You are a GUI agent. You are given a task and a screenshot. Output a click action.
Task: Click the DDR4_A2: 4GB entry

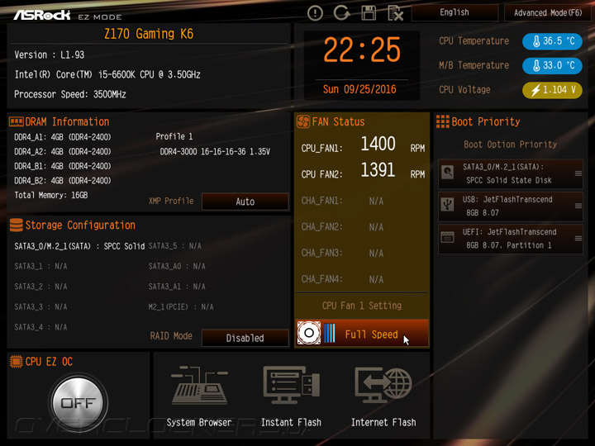63,151
